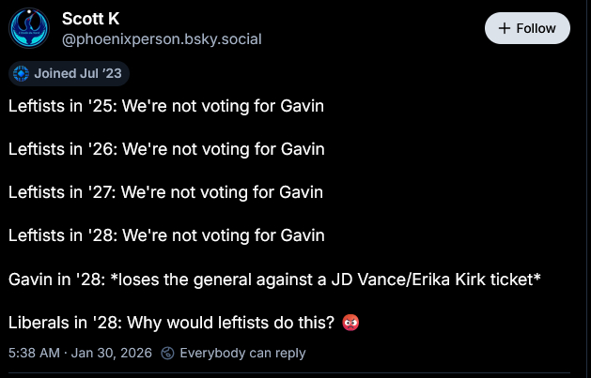Click the angry face emoji
Screen dimensions: 591x378
(x=350, y=322)
